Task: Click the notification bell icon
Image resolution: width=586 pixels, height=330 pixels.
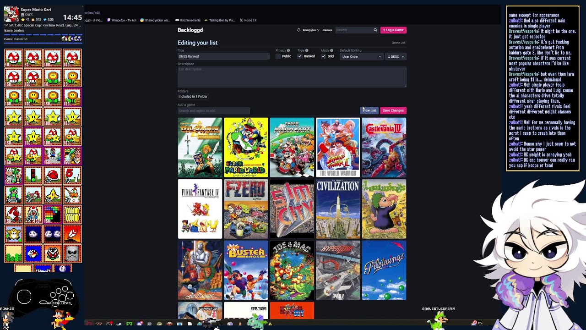Action: 298,30
